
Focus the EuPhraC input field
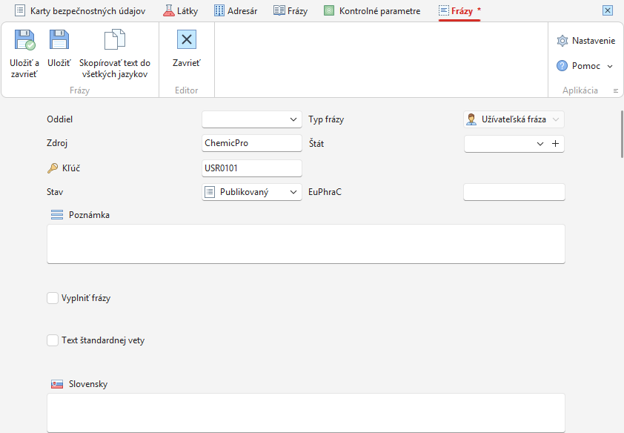pos(514,192)
